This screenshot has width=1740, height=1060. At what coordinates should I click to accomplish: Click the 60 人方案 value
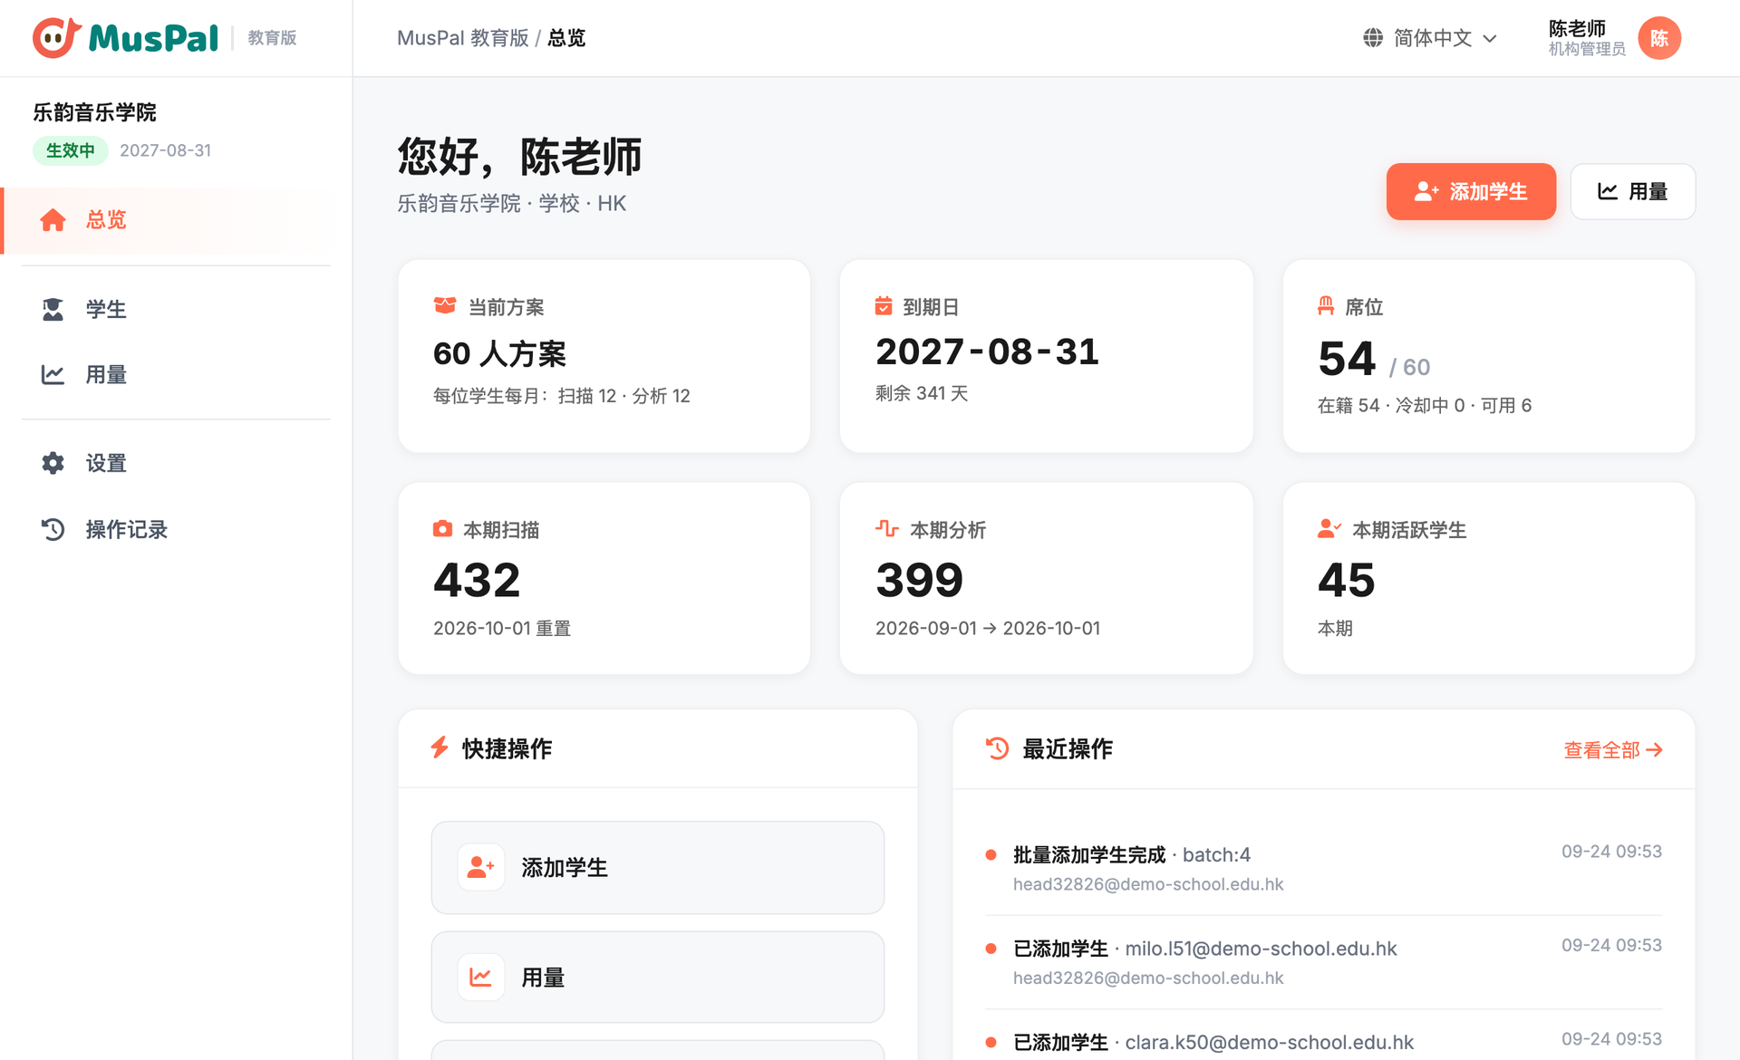click(x=499, y=353)
